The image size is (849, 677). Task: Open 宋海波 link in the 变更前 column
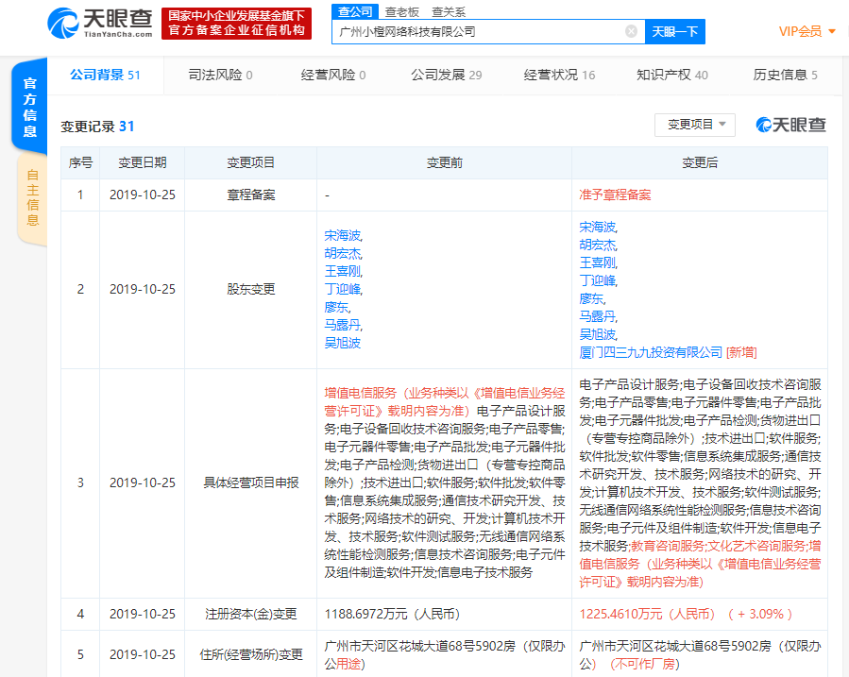[342, 235]
